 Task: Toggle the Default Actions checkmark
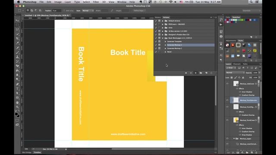point(156,21)
